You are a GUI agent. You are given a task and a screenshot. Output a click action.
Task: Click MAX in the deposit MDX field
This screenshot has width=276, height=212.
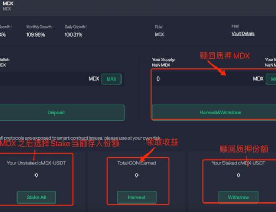[111, 79]
